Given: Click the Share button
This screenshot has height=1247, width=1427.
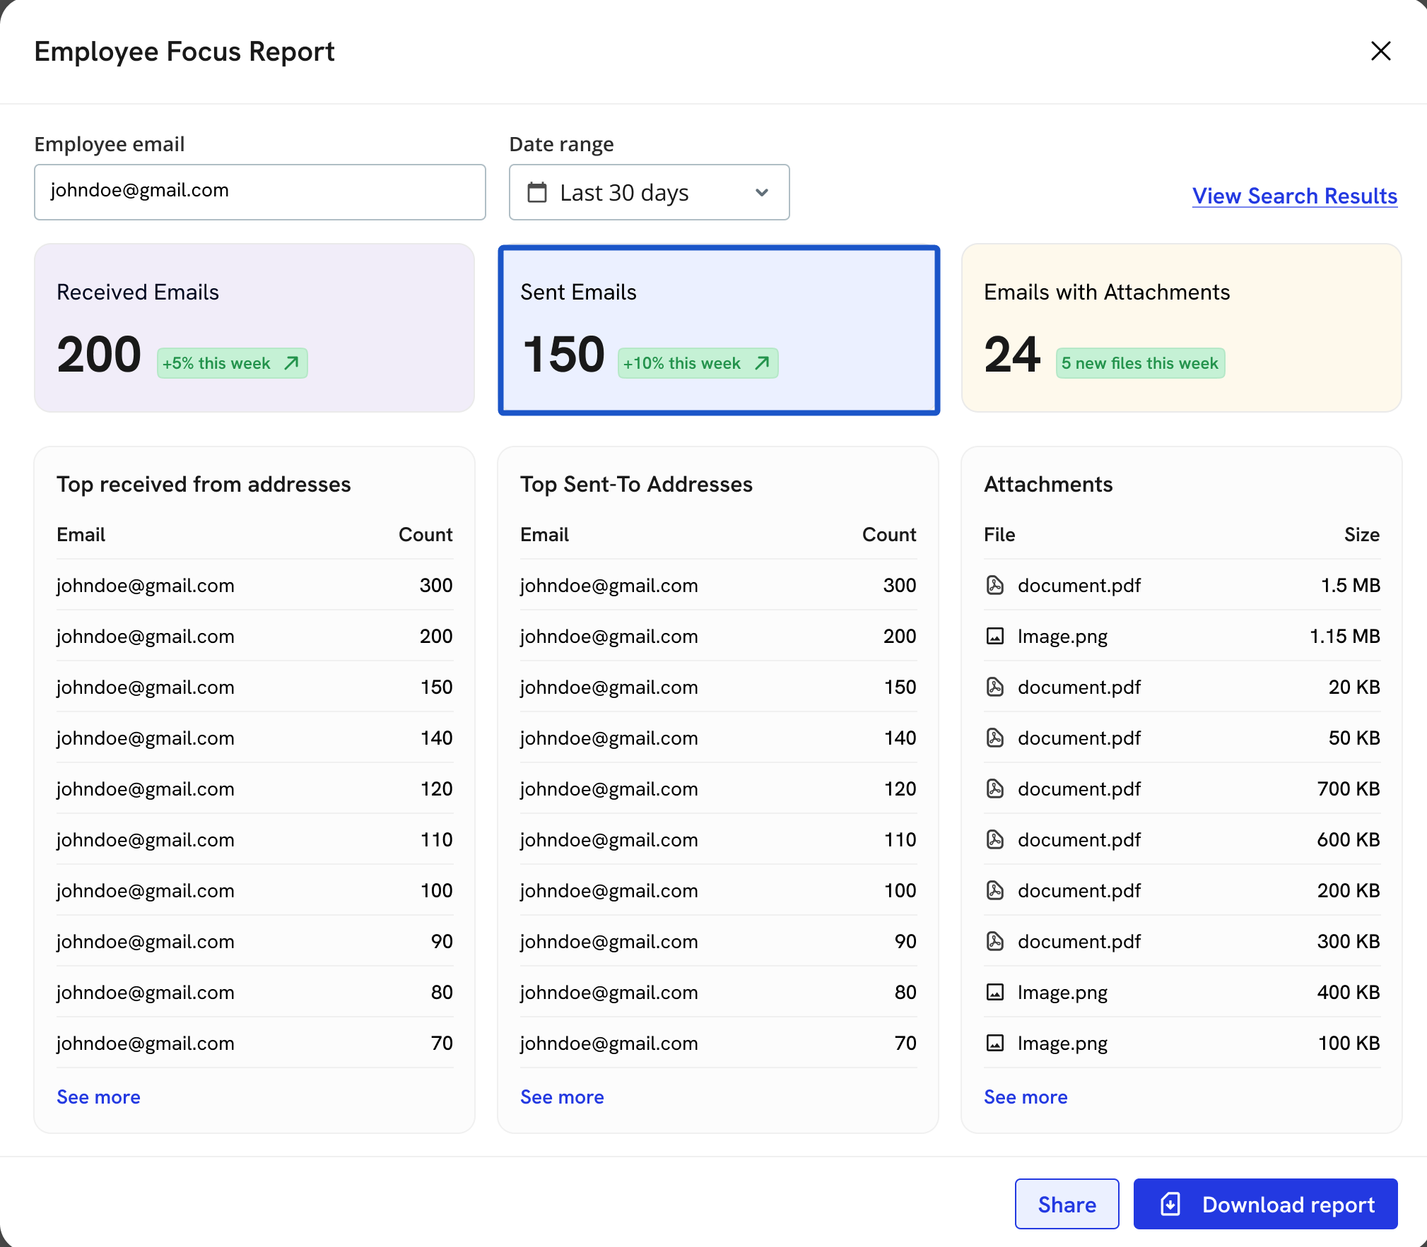Looking at the screenshot, I should pos(1067,1204).
